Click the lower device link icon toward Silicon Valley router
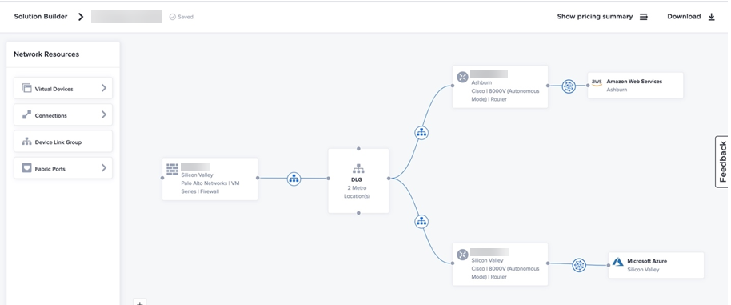Image resolution: width=731 pixels, height=305 pixels. (421, 222)
